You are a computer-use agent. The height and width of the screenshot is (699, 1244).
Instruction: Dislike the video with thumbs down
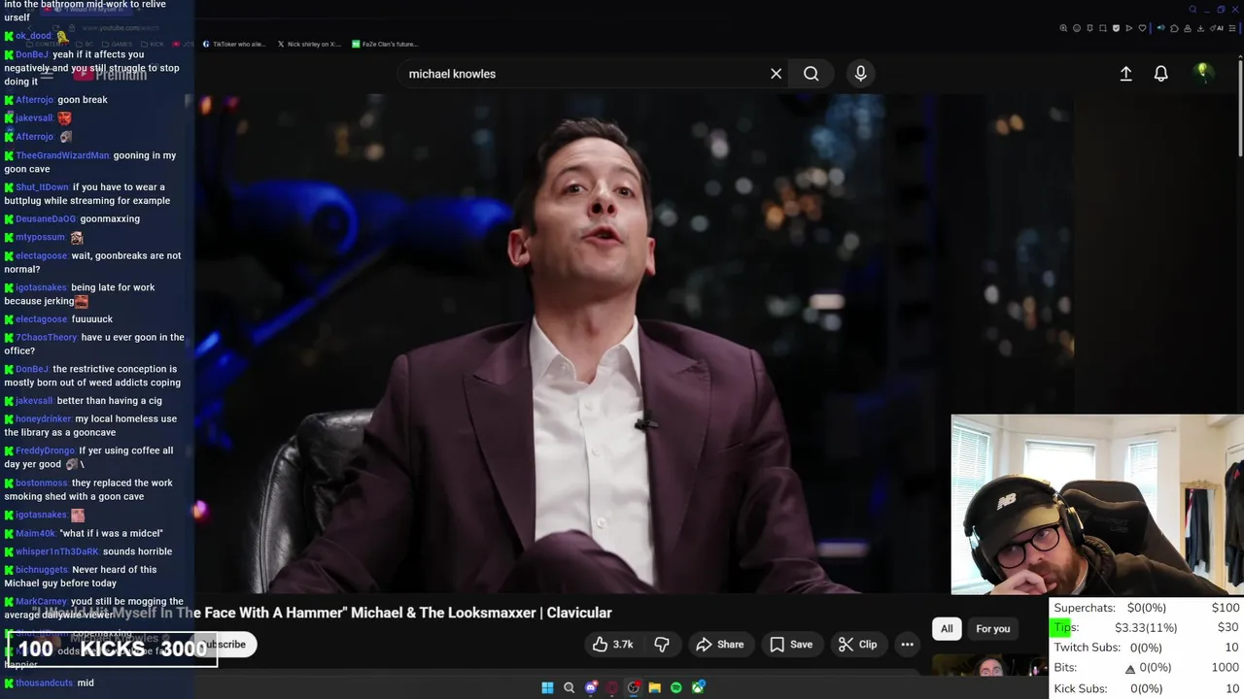pos(662,644)
